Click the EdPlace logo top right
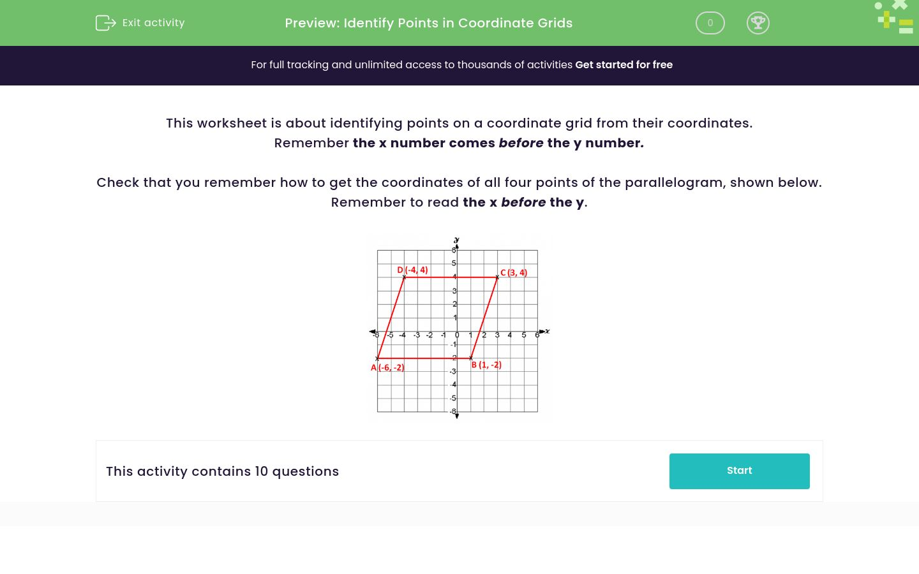 pos(893,17)
